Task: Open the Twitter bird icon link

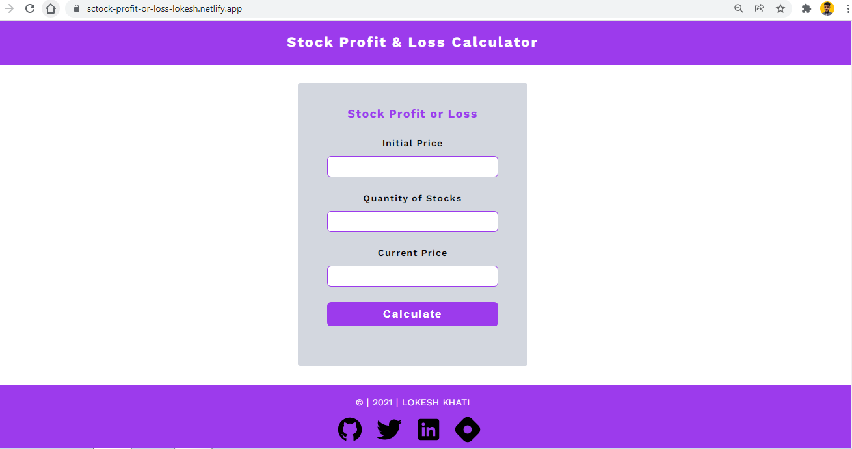Action: click(389, 430)
